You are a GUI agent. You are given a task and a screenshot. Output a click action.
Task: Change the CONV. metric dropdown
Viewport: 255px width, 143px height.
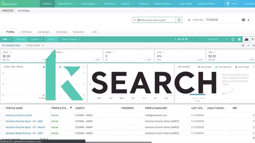110,52
